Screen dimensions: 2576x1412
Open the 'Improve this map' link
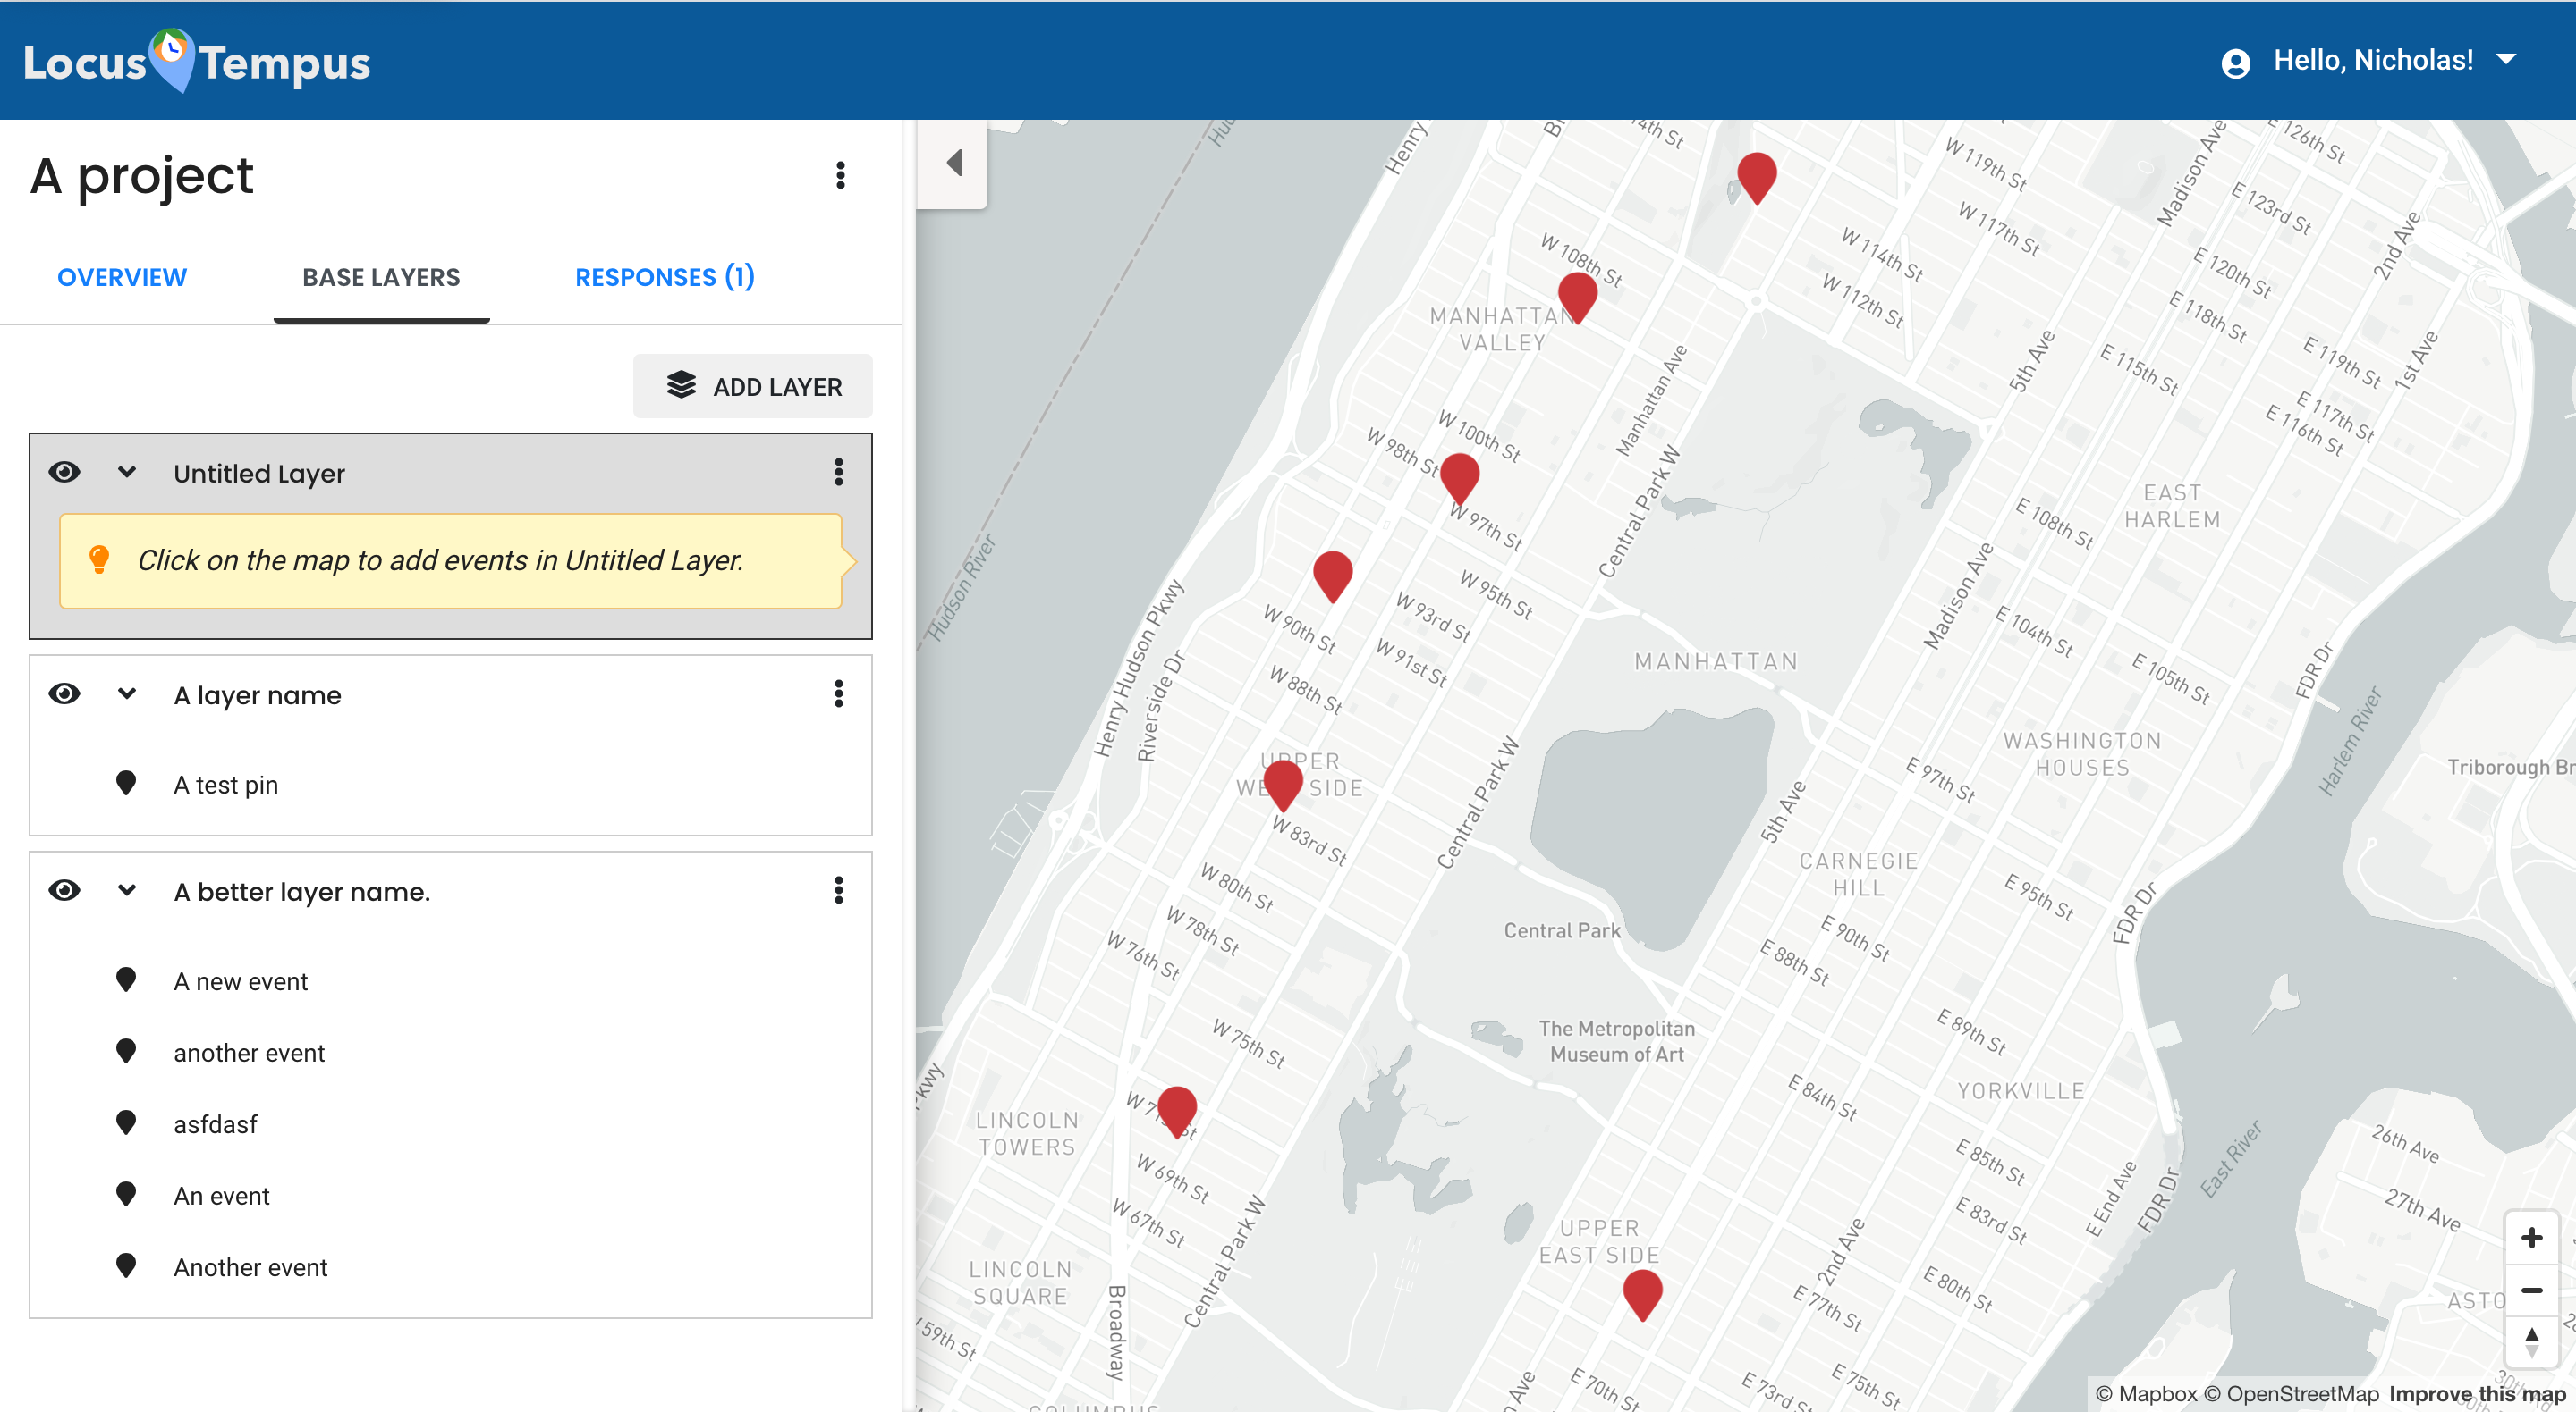pyautogui.click(x=2477, y=1394)
